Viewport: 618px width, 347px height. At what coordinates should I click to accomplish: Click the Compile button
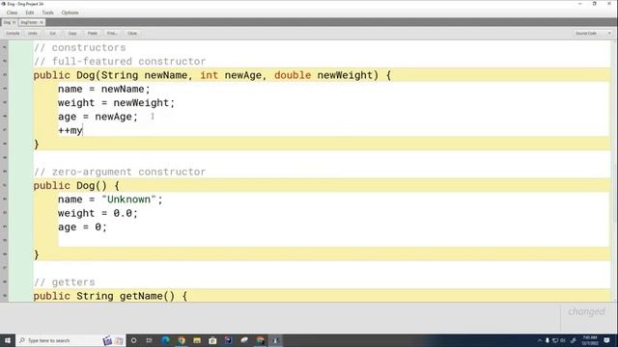click(13, 34)
